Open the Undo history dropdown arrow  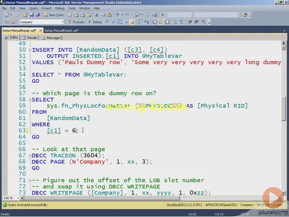pos(122,15)
